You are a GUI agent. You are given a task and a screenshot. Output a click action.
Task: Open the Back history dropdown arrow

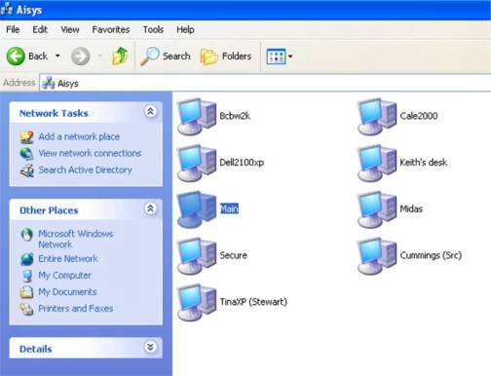point(57,56)
